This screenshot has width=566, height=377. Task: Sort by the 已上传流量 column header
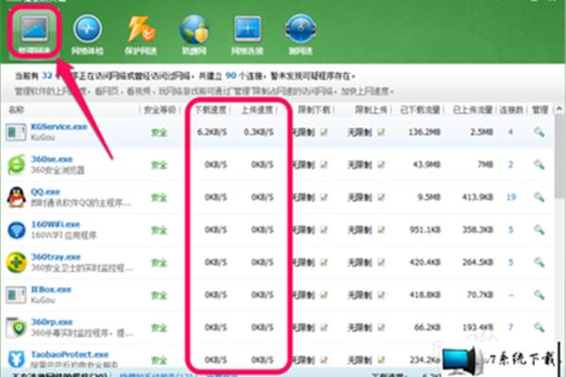(473, 109)
